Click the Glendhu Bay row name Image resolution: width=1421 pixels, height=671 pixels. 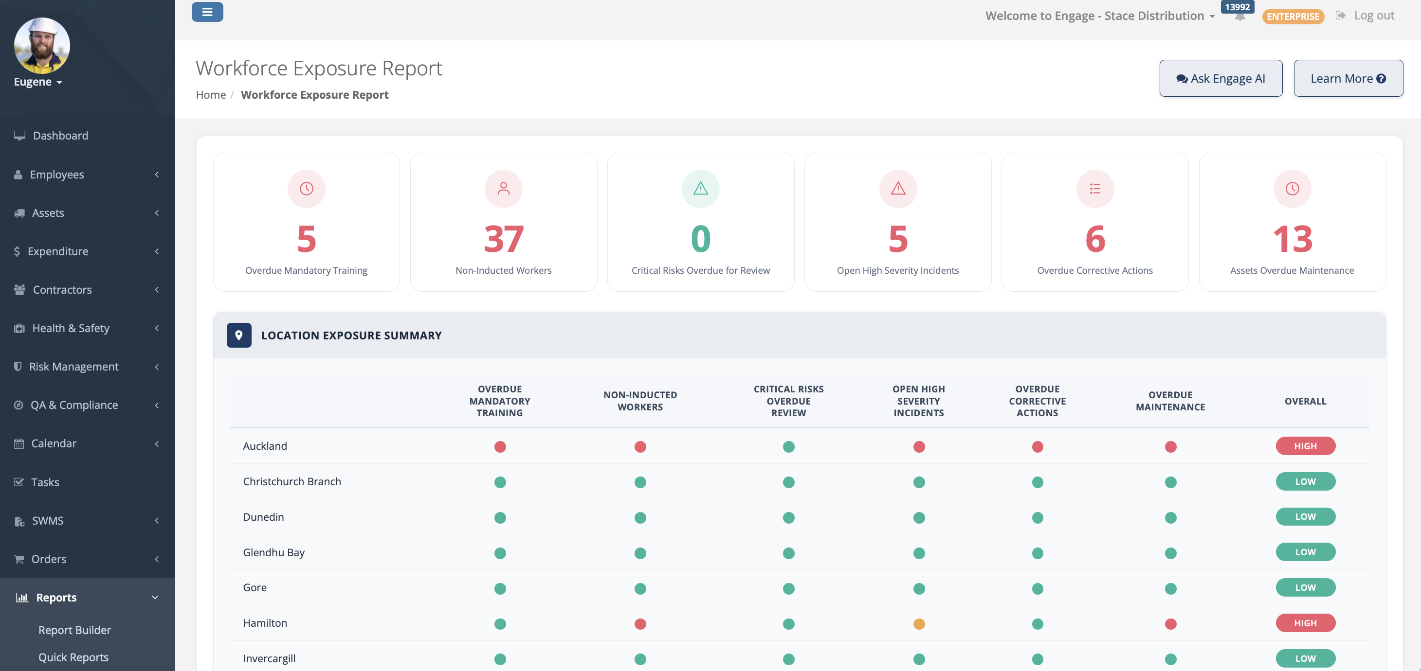[273, 552]
